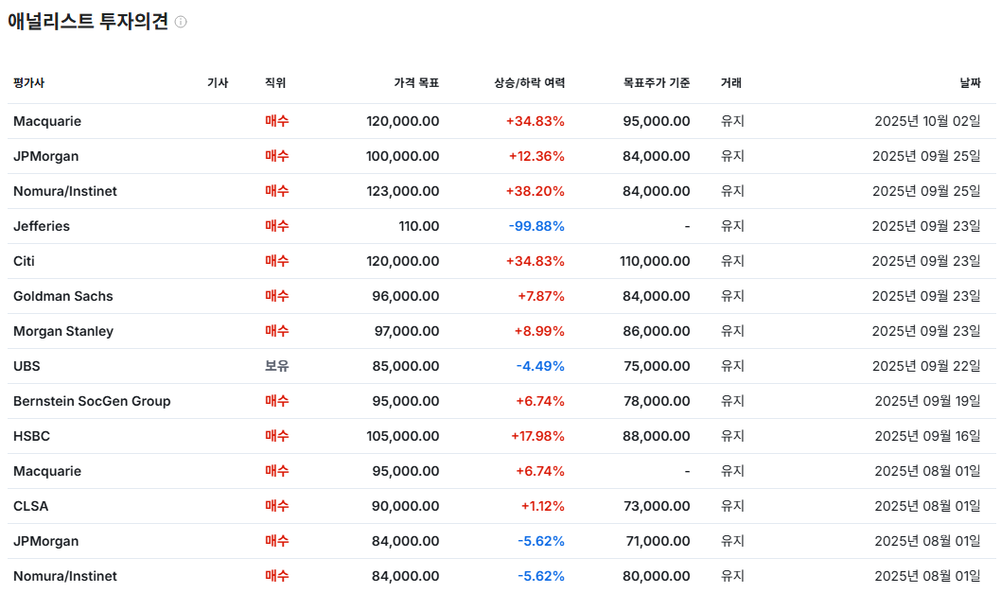Click the 거래 column header
Screen dimensions: 1001x593
click(731, 83)
